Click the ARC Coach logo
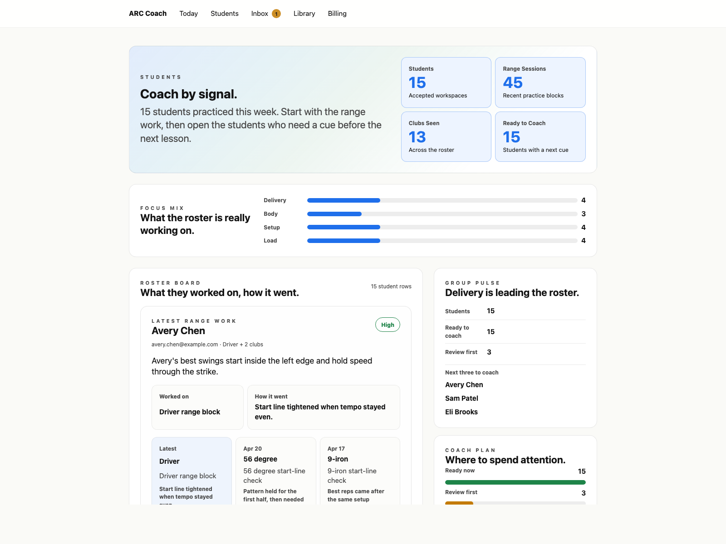This screenshot has width=726, height=544. pyautogui.click(x=147, y=14)
